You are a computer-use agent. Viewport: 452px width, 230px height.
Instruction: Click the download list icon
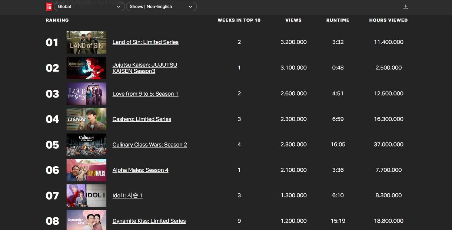pos(406,7)
